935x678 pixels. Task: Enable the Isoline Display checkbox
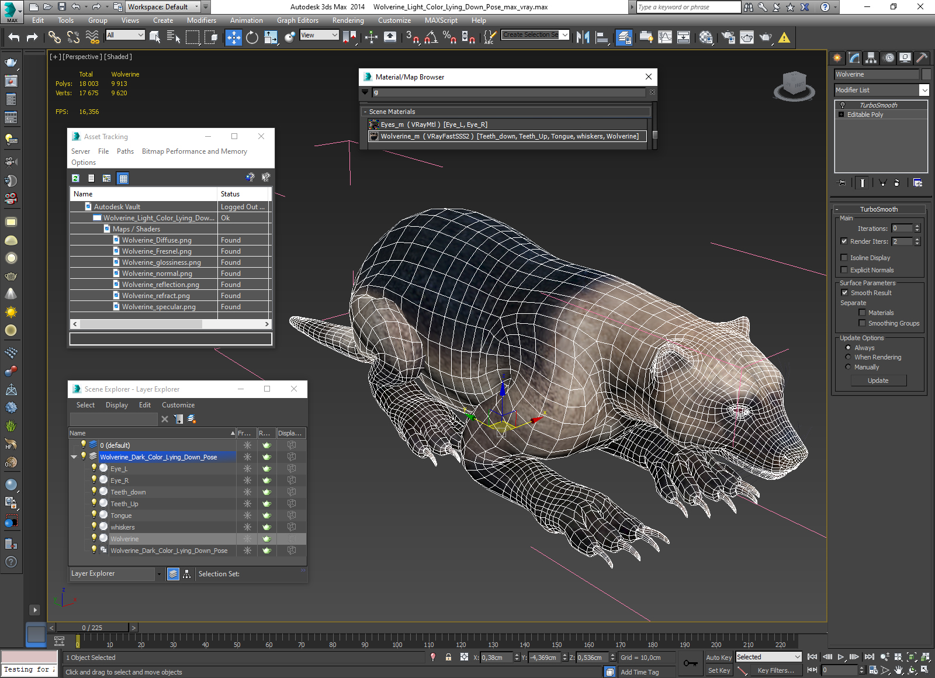(844, 257)
